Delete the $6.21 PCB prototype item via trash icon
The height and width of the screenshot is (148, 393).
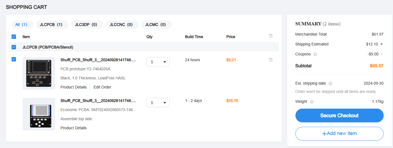(271, 60)
